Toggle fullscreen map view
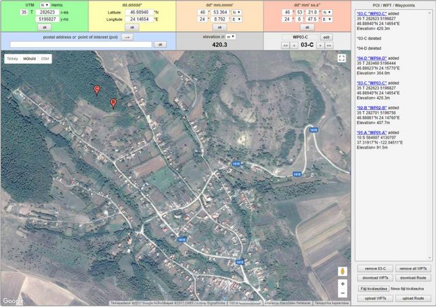Image resolution: width=436 pixels, height=307 pixels. 342,58
